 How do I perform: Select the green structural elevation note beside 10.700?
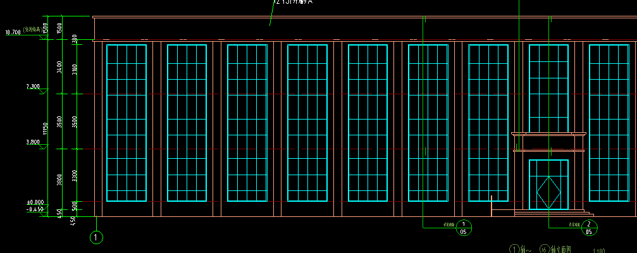click(32, 29)
